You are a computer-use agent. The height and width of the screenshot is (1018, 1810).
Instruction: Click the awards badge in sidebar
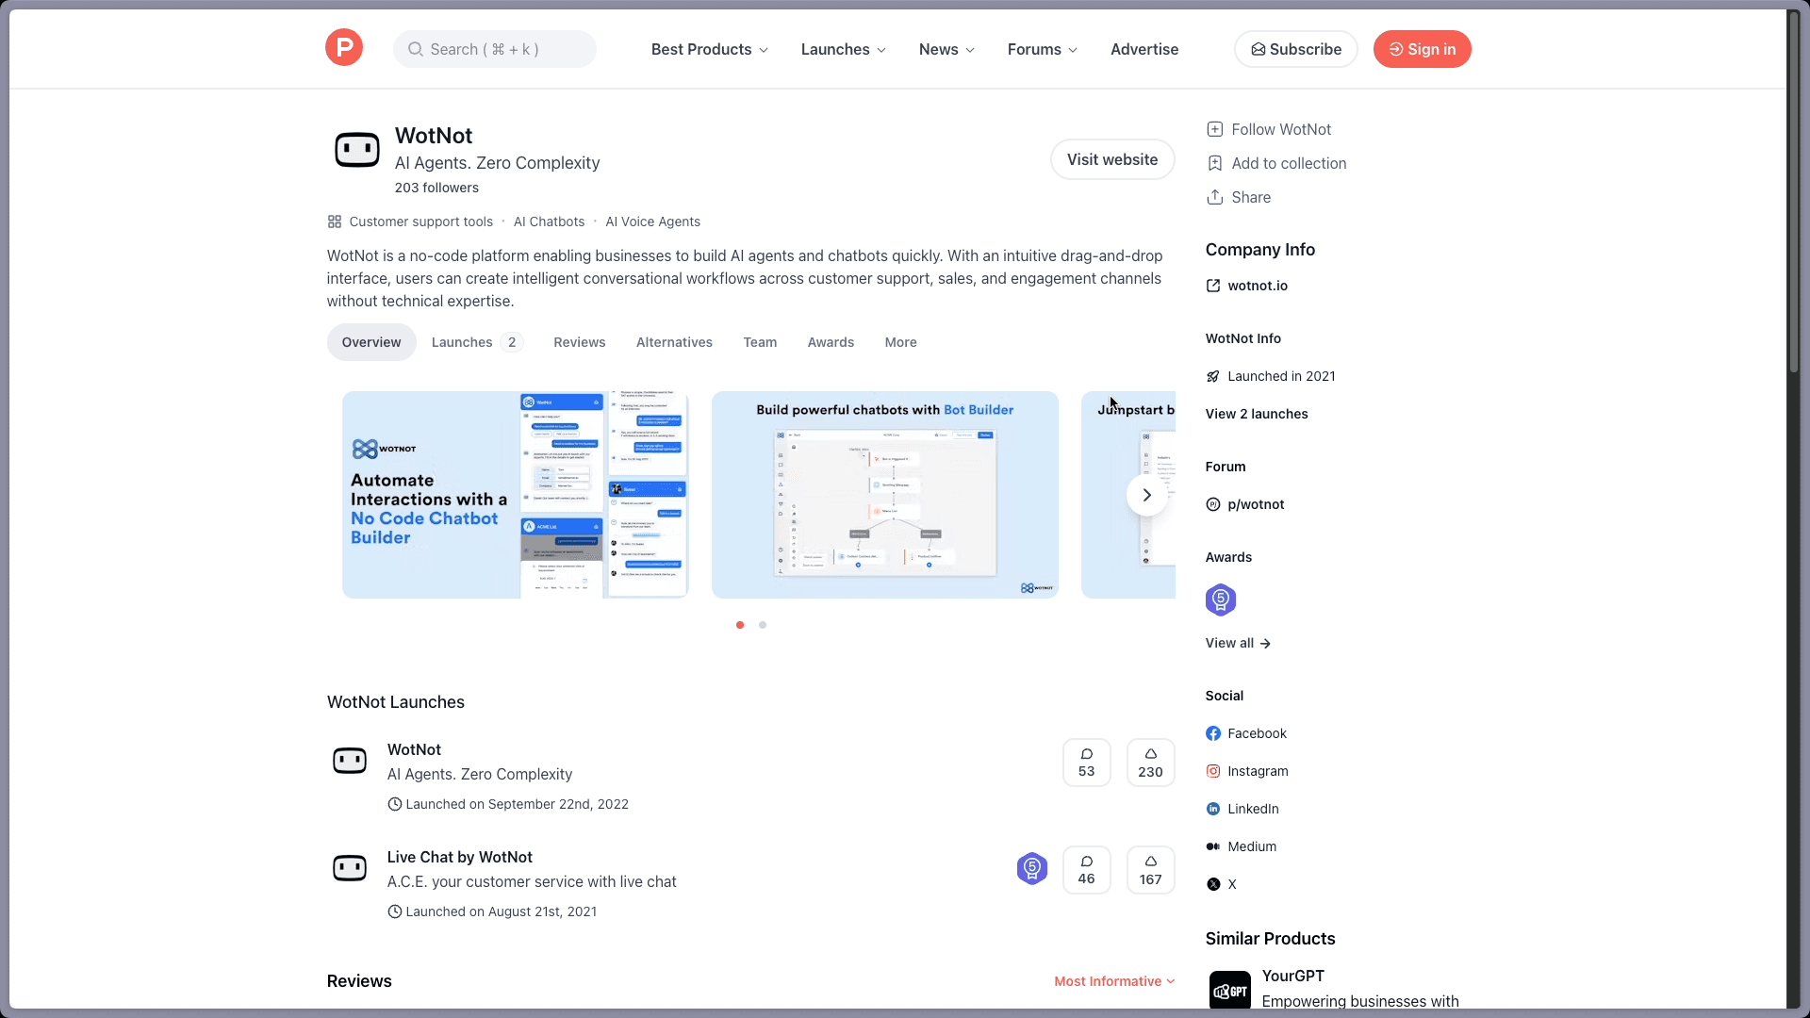(x=1220, y=599)
